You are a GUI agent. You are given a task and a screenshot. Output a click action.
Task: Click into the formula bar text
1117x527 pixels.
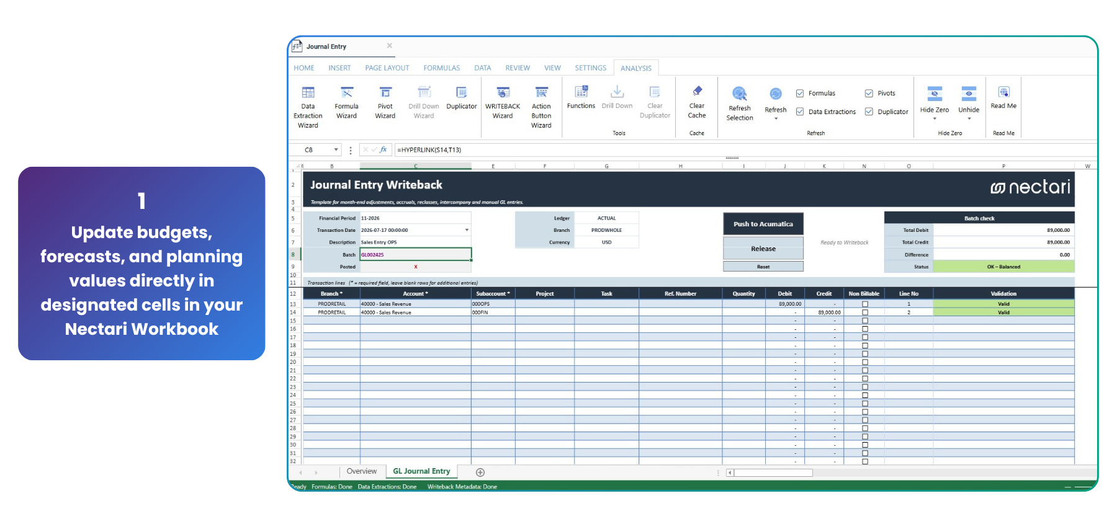point(745,150)
